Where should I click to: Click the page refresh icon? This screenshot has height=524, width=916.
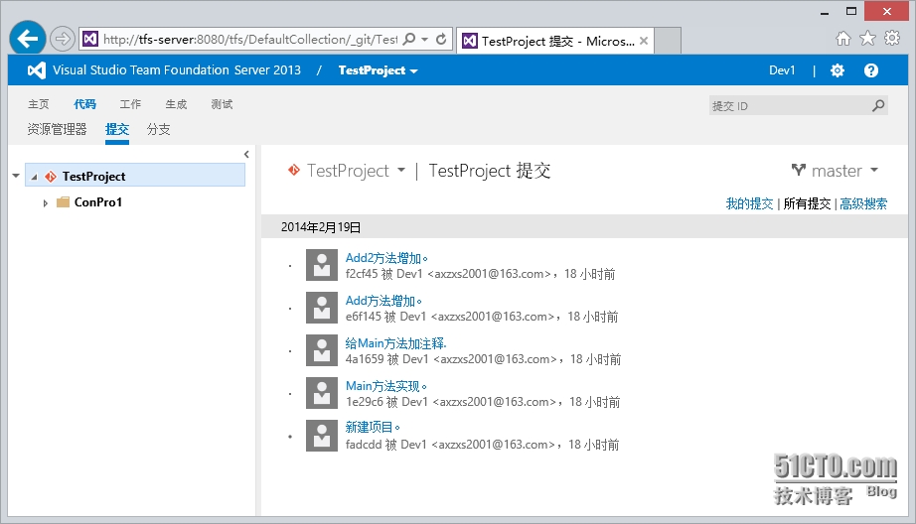click(x=442, y=39)
